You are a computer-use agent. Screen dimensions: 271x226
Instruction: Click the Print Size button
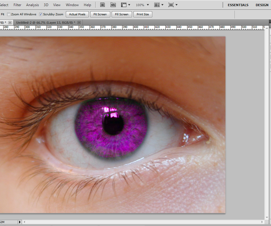[x=143, y=14]
